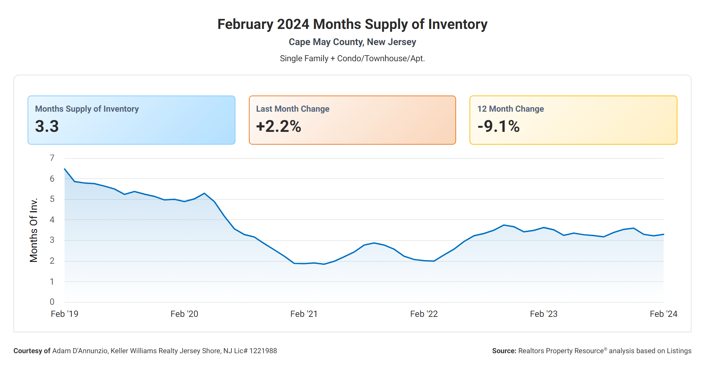
Task: Click the Feb '21 x-axis label
Action: (x=304, y=314)
